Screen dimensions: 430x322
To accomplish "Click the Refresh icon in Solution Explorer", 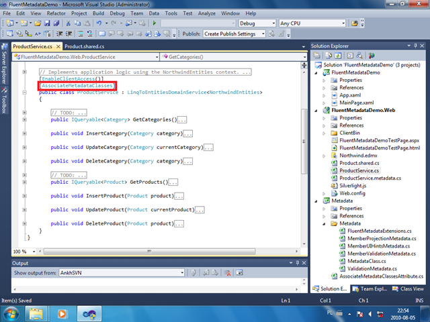I will 338,56.
